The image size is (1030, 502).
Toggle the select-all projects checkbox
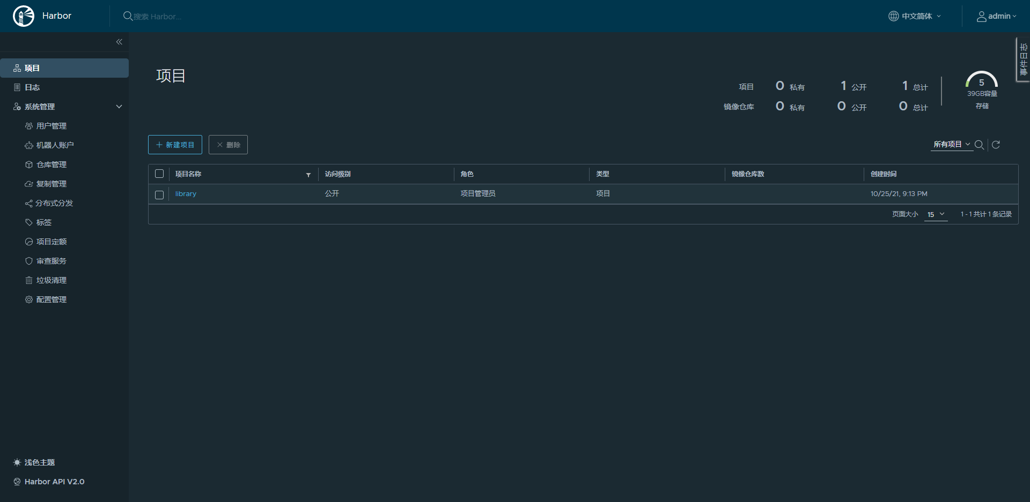coord(159,174)
